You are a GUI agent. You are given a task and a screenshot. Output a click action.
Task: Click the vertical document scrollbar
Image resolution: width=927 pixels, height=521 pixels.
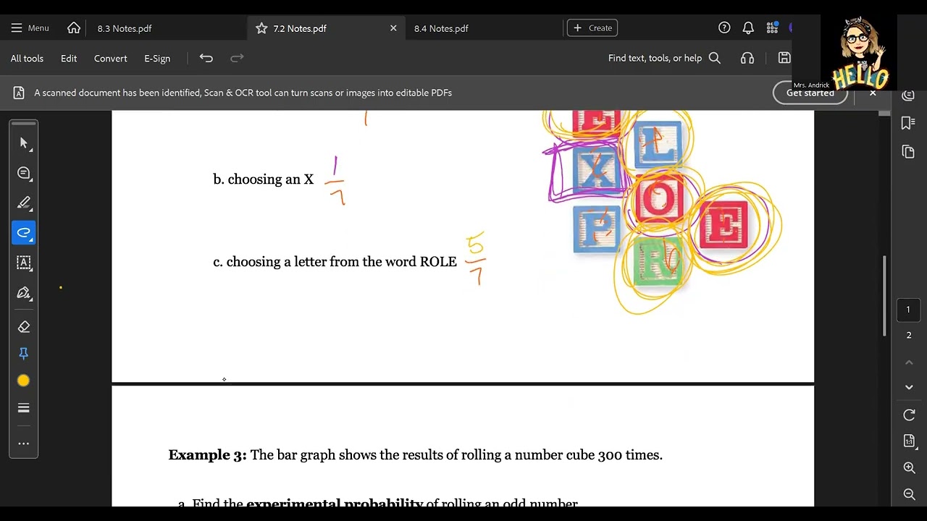pyautogui.click(x=884, y=296)
